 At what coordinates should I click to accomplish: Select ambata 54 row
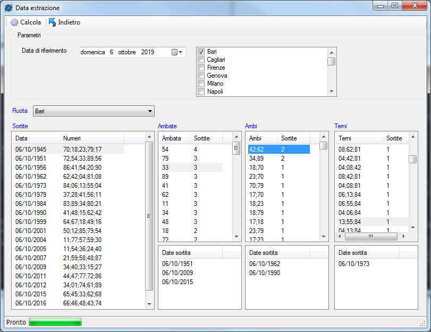coord(192,150)
